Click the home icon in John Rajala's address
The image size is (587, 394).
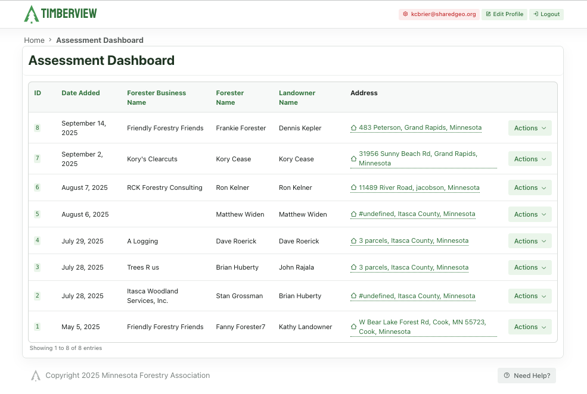pos(354,267)
